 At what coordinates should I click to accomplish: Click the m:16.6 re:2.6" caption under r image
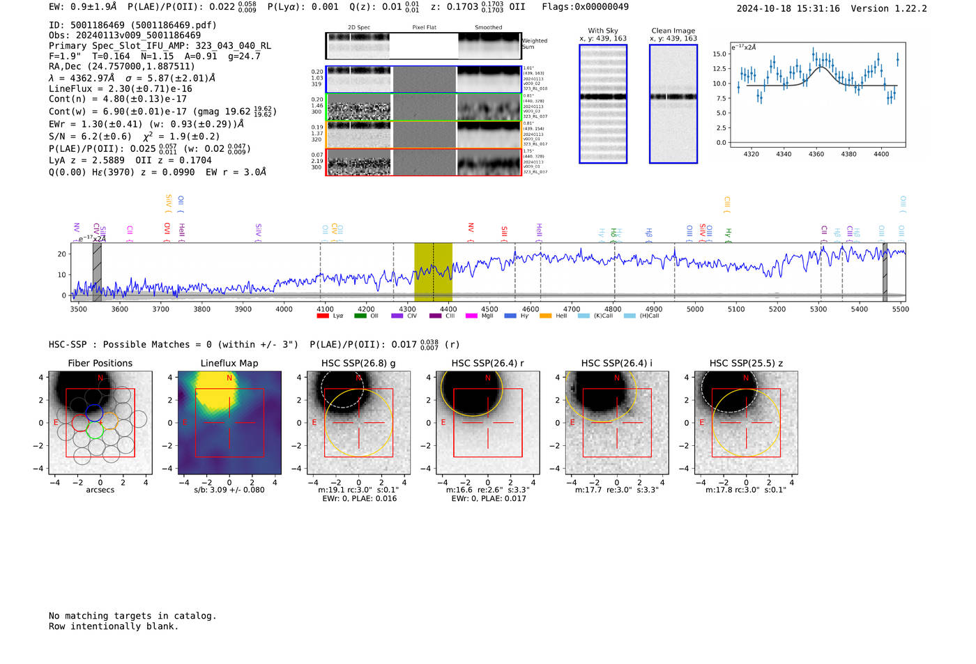[488, 490]
